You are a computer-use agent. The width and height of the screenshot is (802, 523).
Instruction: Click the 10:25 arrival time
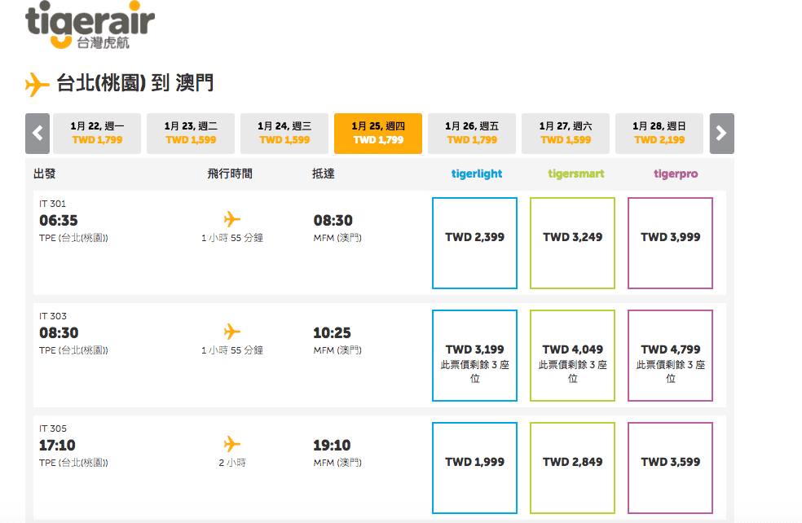332,333
